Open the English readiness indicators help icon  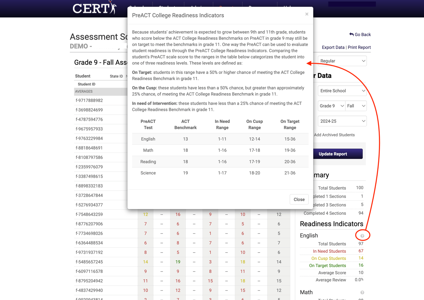(362, 235)
